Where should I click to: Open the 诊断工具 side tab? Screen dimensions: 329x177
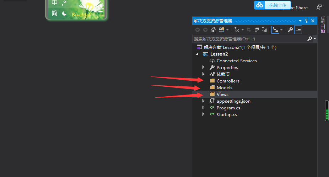coord(323,25)
